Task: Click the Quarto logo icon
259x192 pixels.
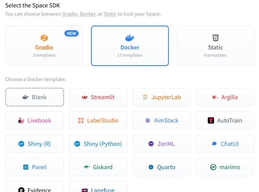Action: pos(151,167)
